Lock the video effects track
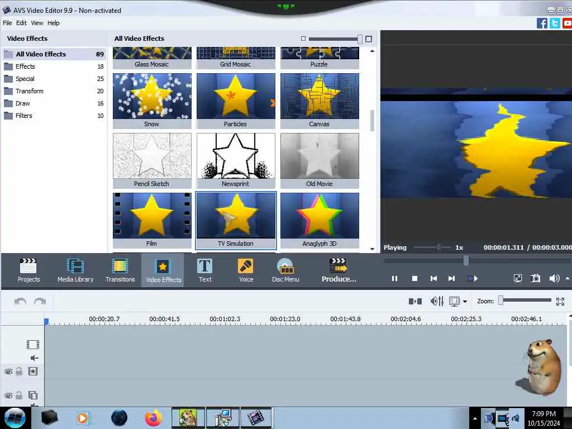 (x=19, y=371)
